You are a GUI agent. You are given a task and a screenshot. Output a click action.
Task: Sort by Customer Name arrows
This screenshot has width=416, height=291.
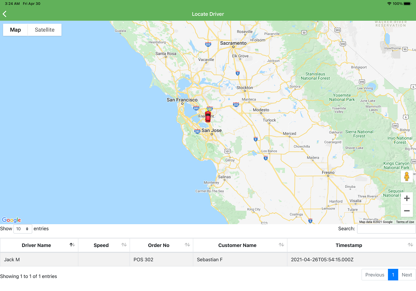(281, 245)
